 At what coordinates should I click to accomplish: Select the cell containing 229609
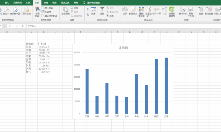point(44,72)
